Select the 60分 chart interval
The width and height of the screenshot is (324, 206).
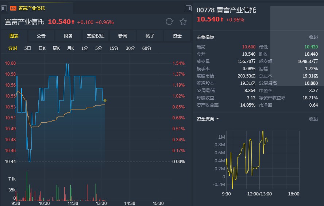(x=147, y=48)
